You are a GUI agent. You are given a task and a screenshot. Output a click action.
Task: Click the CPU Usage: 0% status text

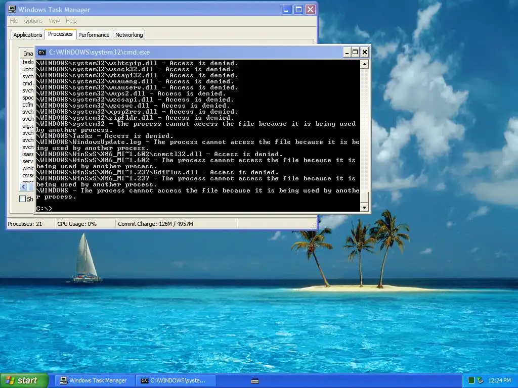[77, 224]
